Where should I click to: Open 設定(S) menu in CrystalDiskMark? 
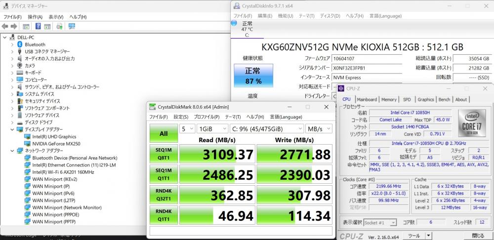tap(181, 117)
